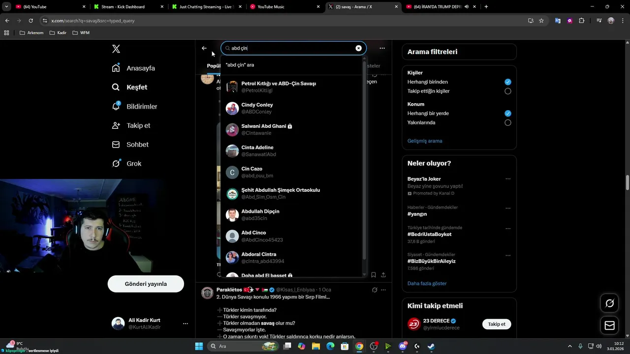Open more options for #yangın trend
The image size is (630, 354).
[507, 207]
